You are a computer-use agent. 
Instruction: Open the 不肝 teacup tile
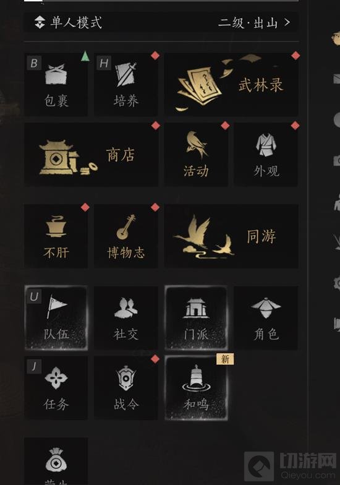56,236
